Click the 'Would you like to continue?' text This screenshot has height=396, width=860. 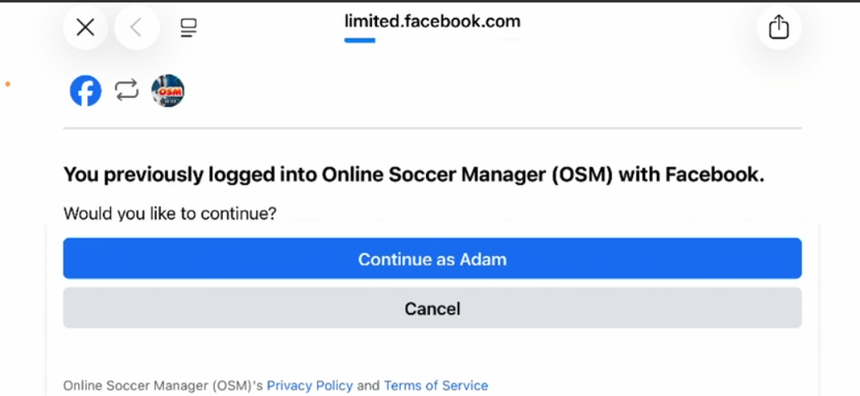tap(170, 214)
